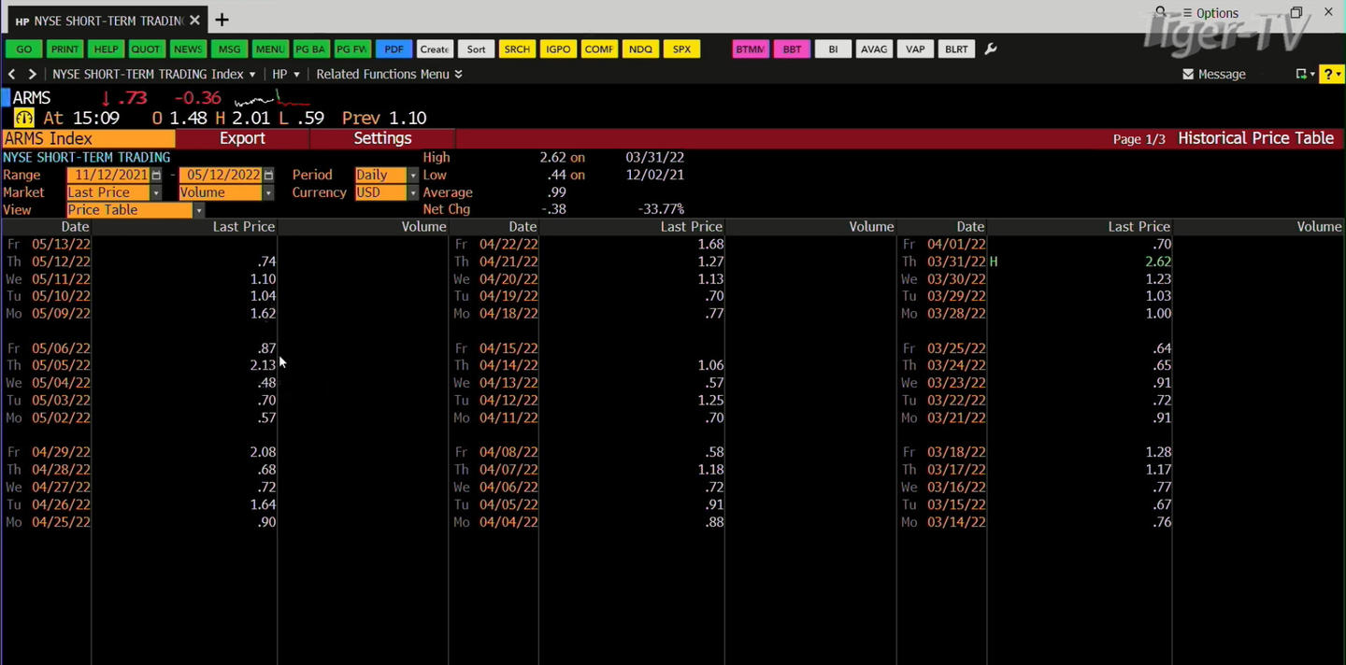
Task: Click the 2.13 last price value
Action: [x=263, y=365]
